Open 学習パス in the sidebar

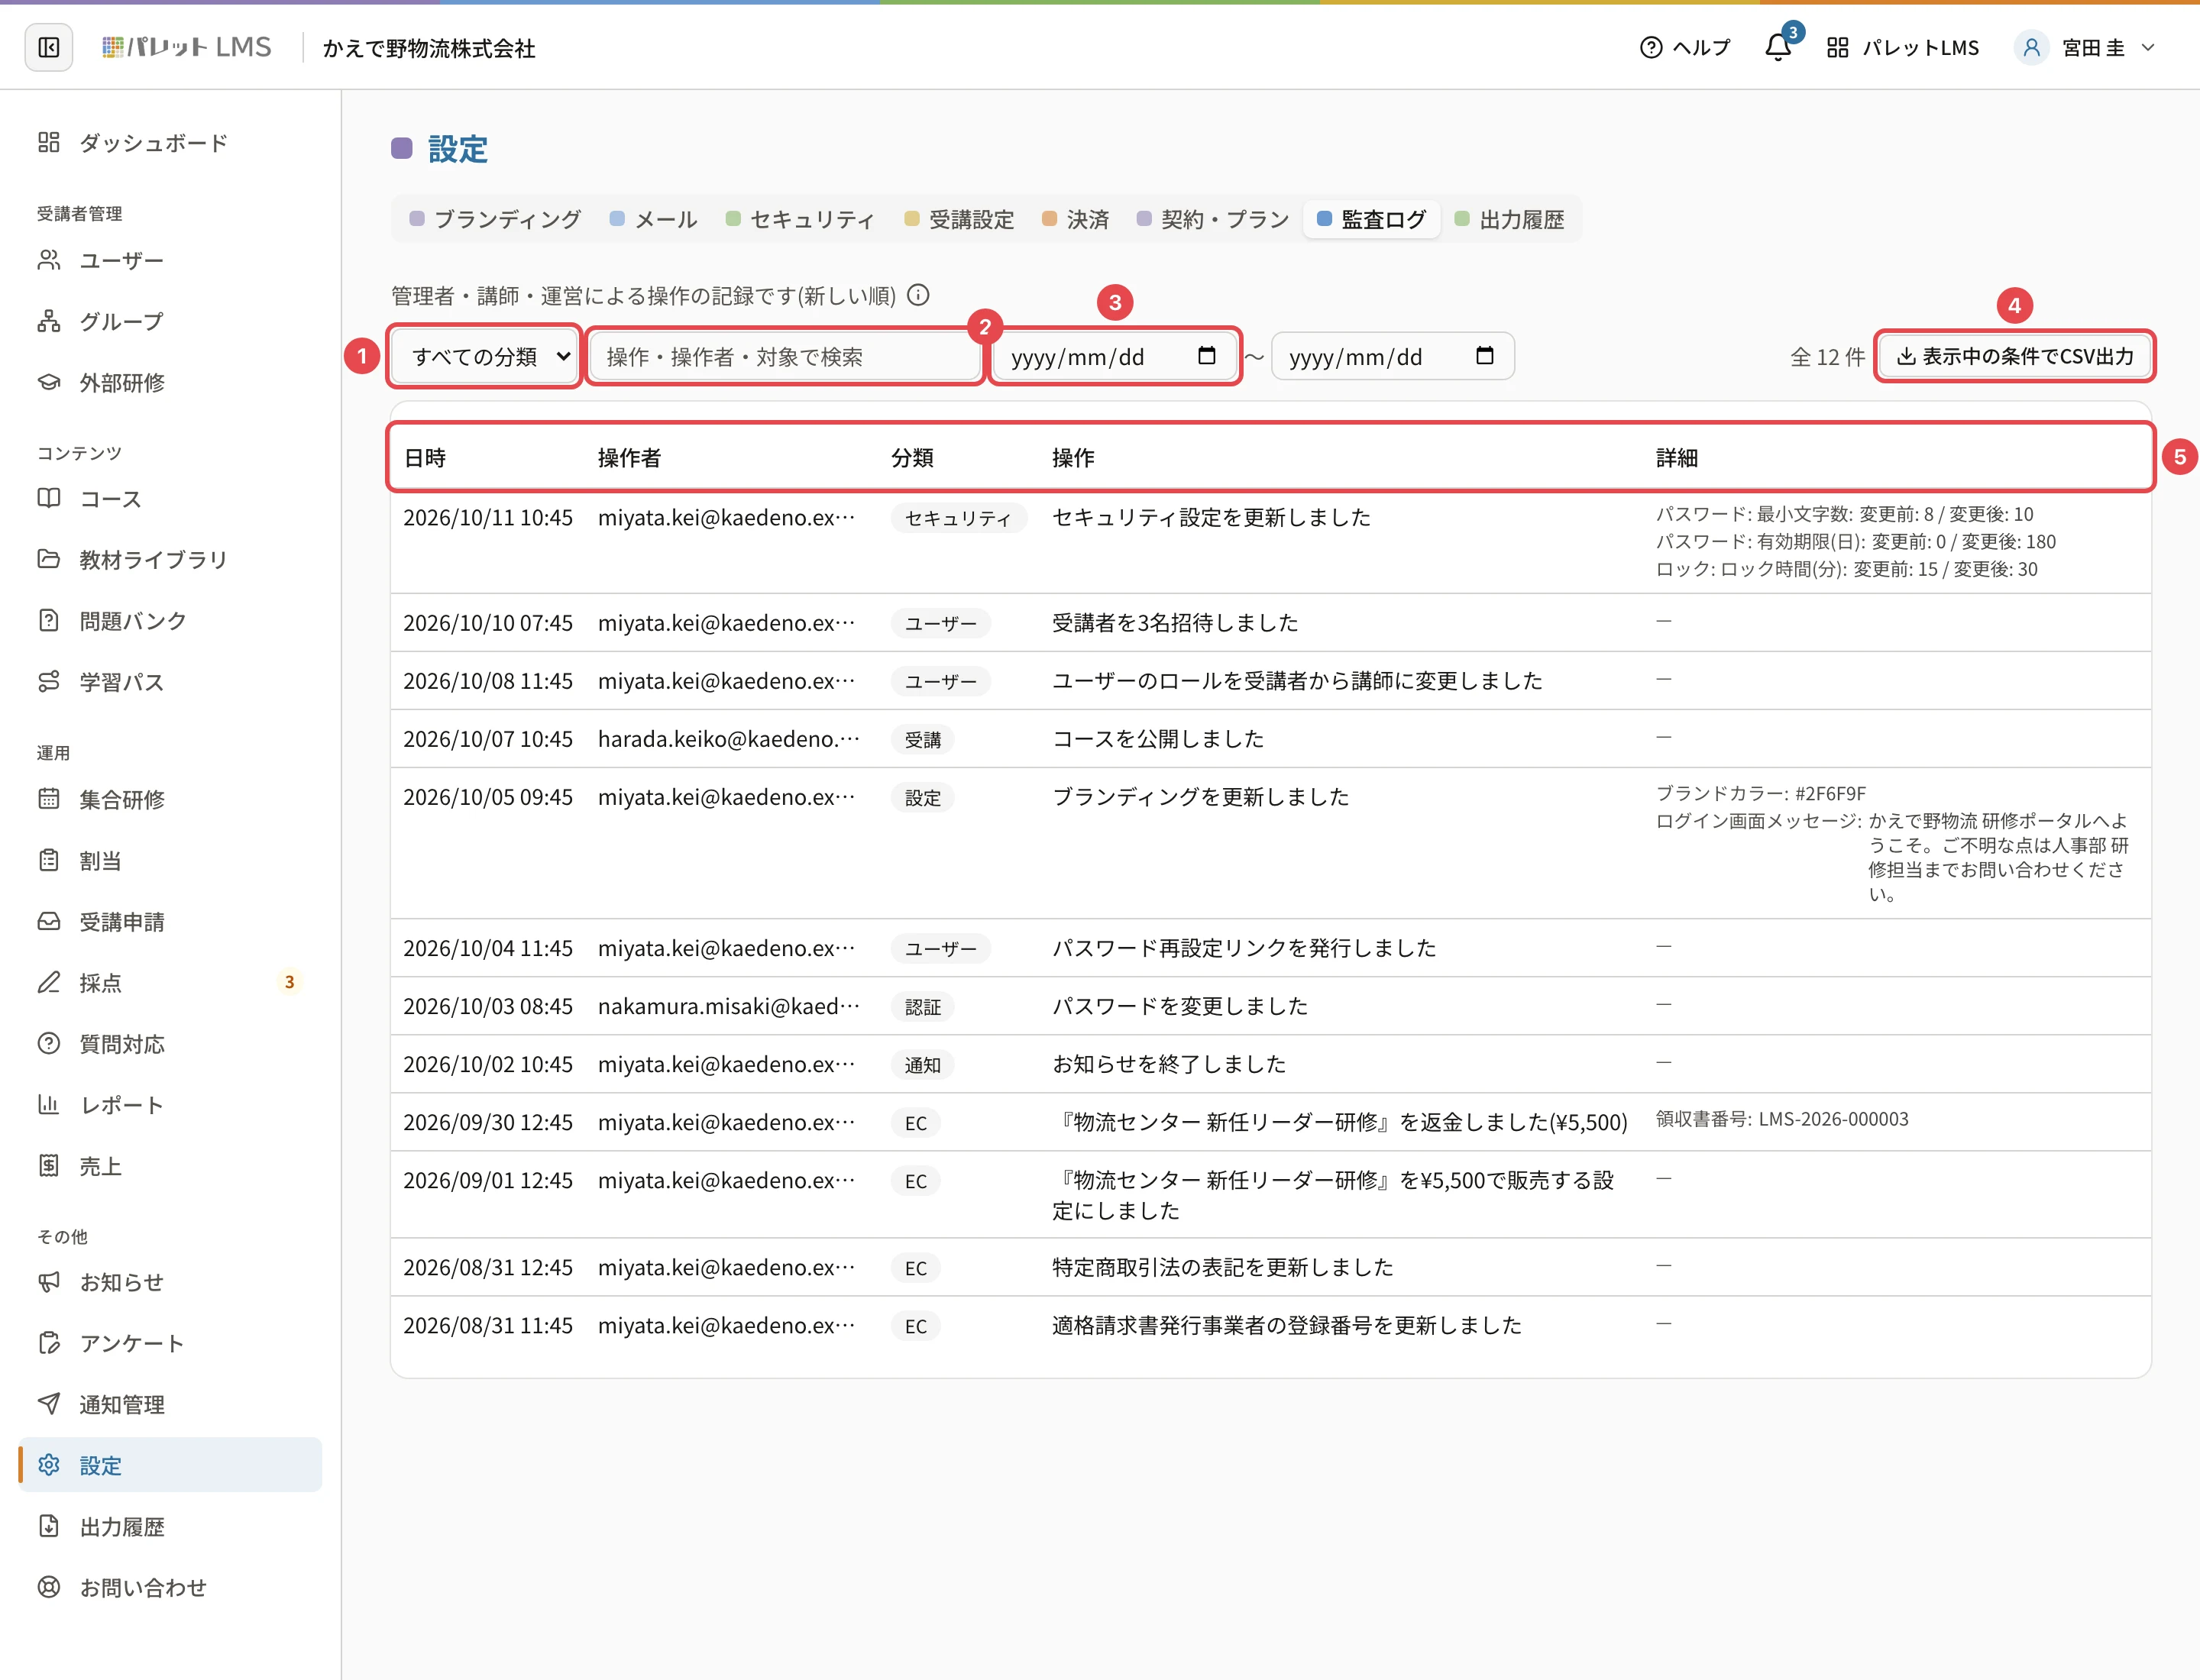click(x=170, y=681)
